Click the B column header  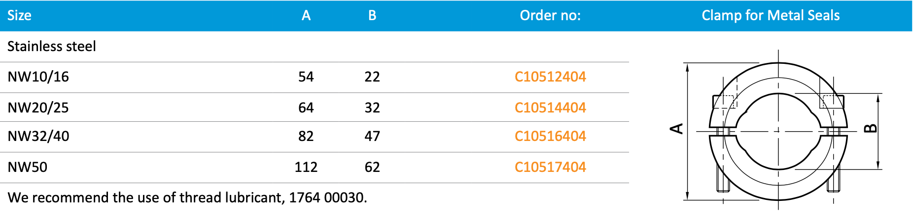coord(372,16)
